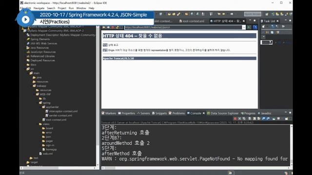
Task: Open the Run menu
Action: pyautogui.click(x=71, y=8)
